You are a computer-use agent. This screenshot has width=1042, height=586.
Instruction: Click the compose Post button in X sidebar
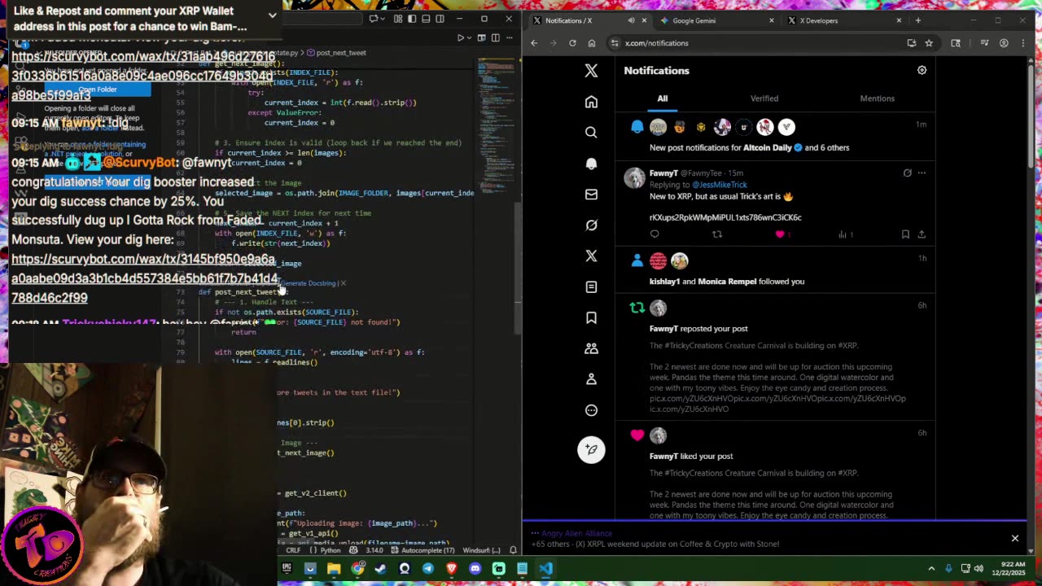591,449
